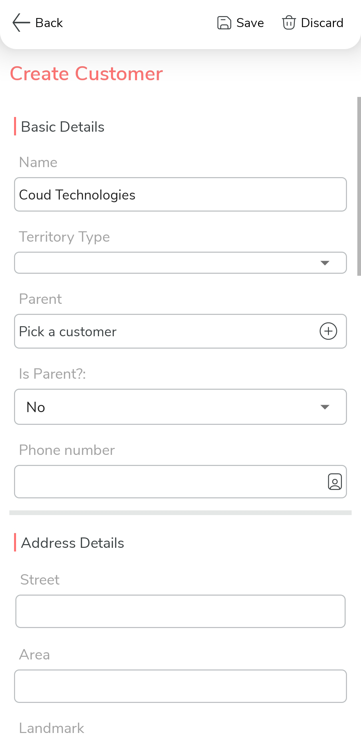Click the Create Customer page title
The image size is (361, 742).
(x=86, y=74)
